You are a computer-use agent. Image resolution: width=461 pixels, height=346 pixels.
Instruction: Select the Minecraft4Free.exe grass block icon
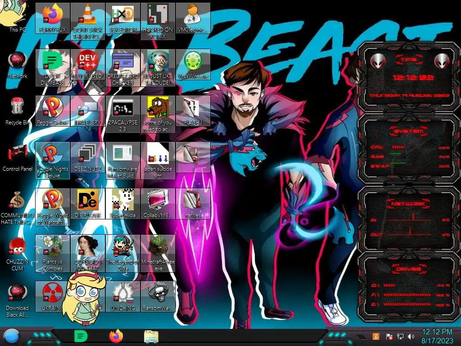coord(158,254)
